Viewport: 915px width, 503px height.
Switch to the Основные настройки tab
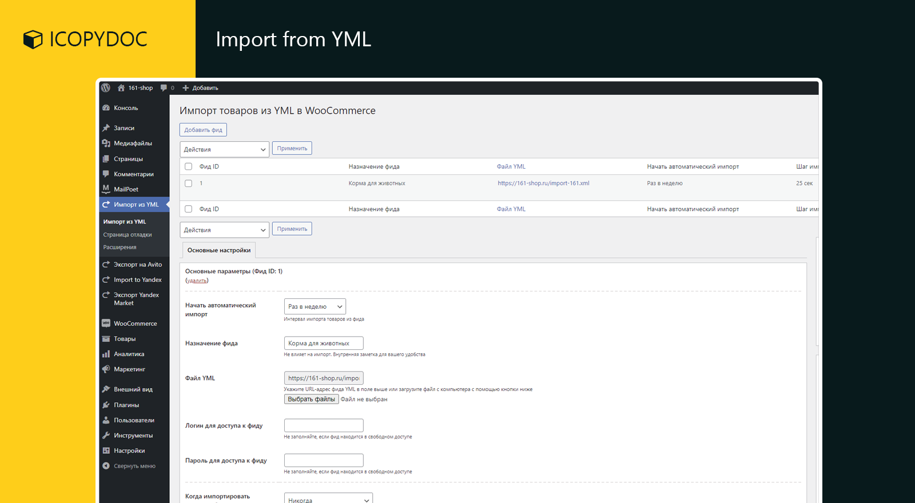(x=219, y=250)
